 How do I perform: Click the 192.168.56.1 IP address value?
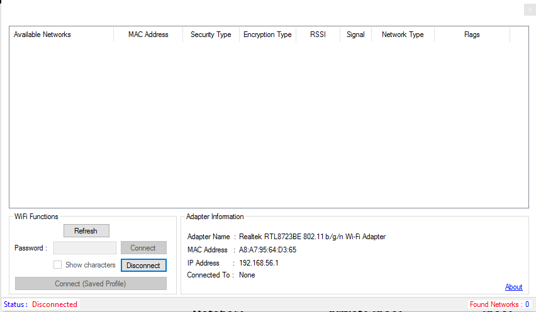pyautogui.click(x=259, y=263)
